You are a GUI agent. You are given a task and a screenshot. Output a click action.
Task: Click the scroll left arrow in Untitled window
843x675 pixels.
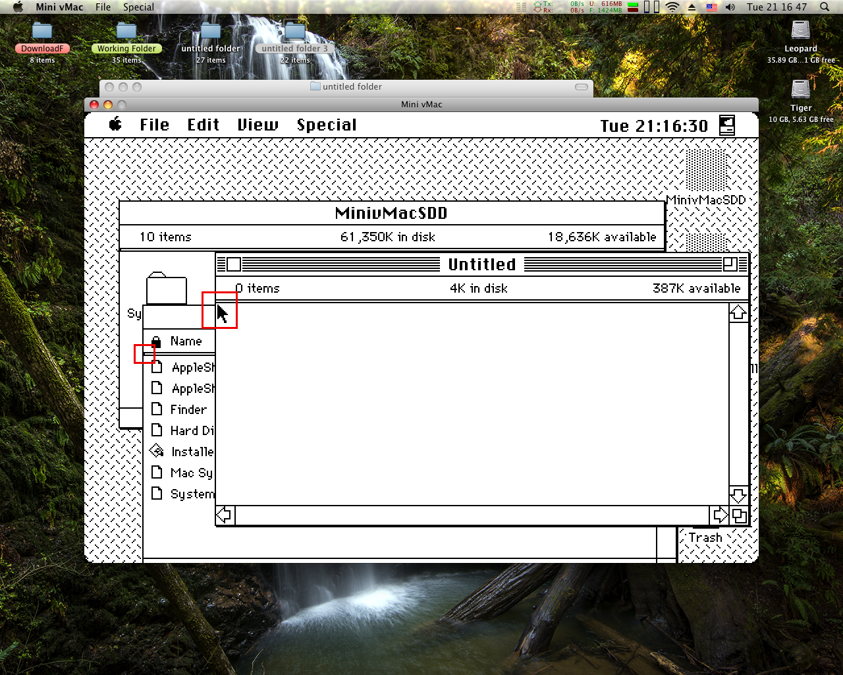225,515
